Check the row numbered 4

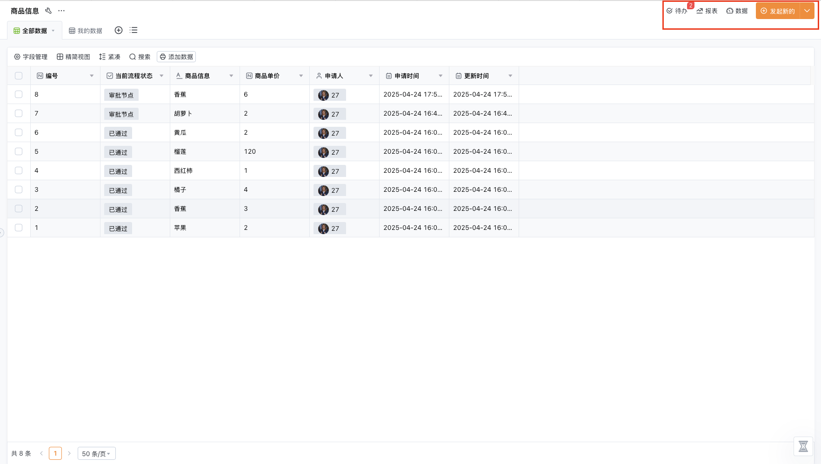pyautogui.click(x=19, y=170)
